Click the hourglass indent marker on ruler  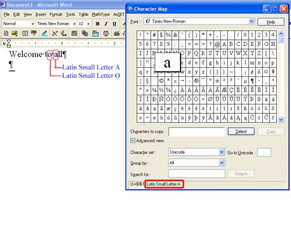pos(9,44)
